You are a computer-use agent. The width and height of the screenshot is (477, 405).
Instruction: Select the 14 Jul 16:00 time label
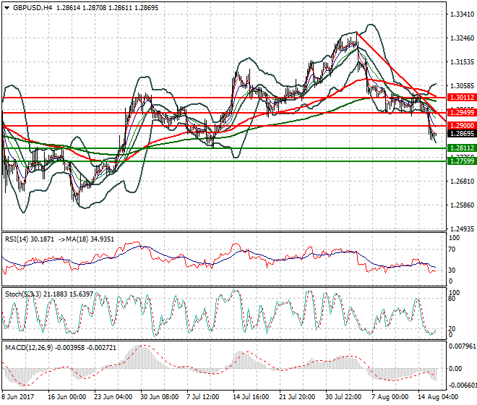[251, 397]
